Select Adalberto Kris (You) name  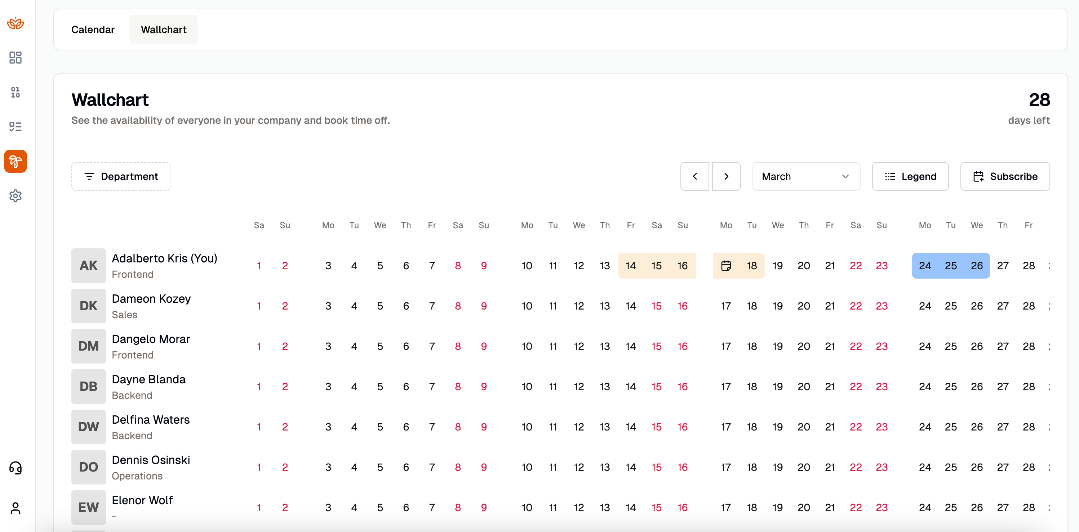point(165,258)
